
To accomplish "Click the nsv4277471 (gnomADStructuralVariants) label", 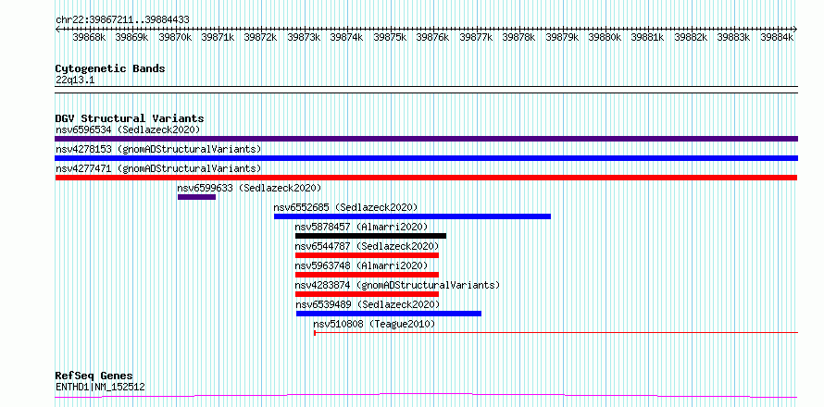I will pyautogui.click(x=158, y=168).
